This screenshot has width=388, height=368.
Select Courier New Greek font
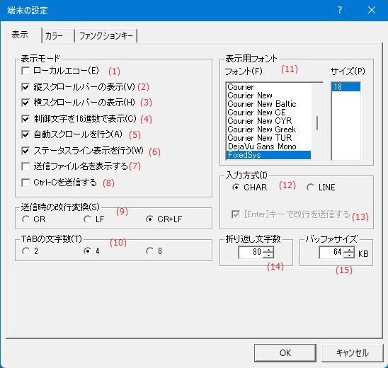268,130
